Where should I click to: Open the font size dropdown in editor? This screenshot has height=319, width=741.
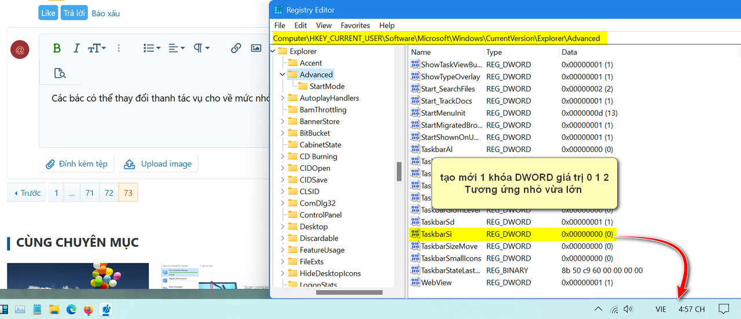97,49
